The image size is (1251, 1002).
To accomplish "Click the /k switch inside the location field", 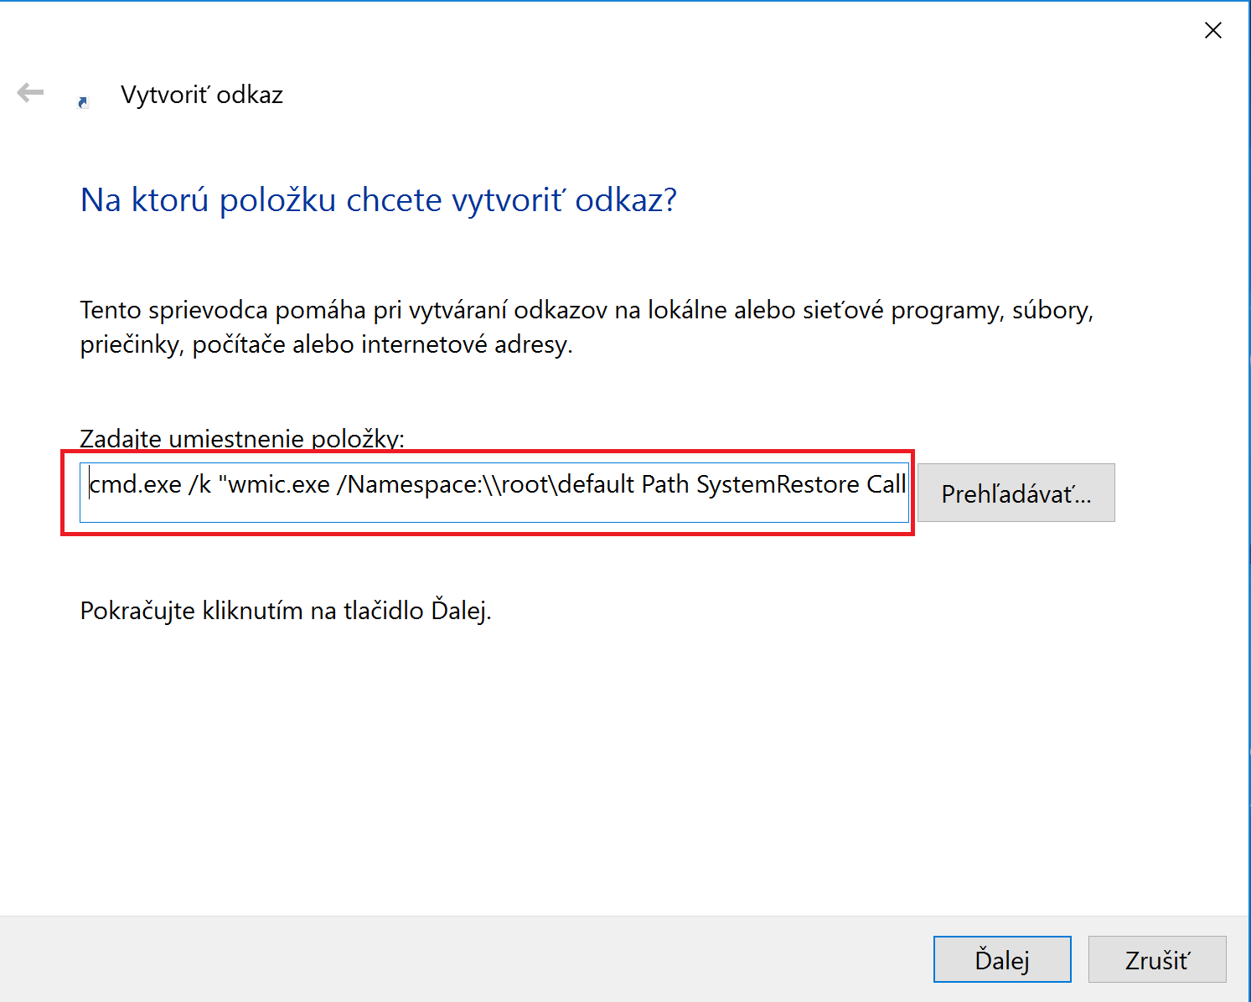I will click(x=199, y=484).
